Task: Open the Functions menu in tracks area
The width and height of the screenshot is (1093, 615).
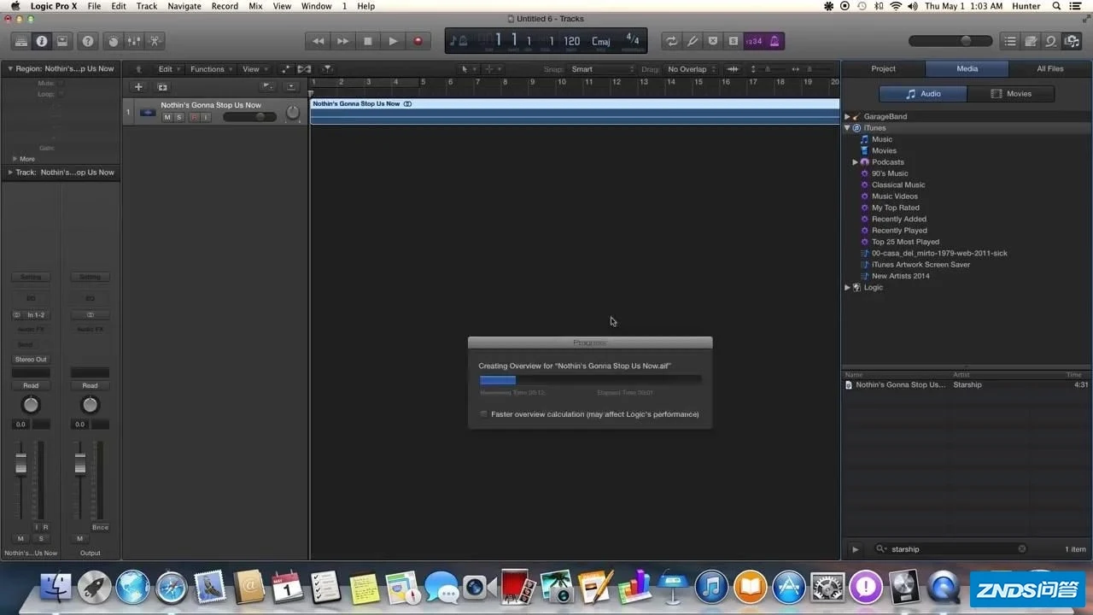Action: tap(209, 69)
